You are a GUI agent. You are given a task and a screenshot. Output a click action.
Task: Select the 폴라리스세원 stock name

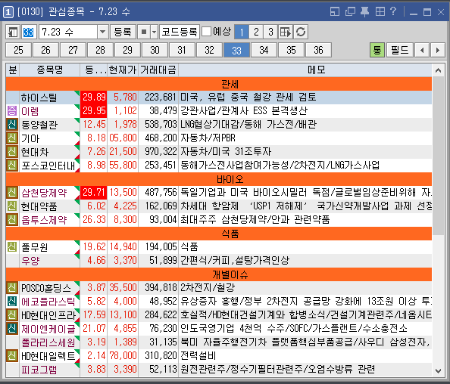pyautogui.click(x=48, y=342)
